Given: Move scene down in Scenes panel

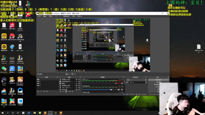Looking at the screenshot, I should tap(47, 91).
